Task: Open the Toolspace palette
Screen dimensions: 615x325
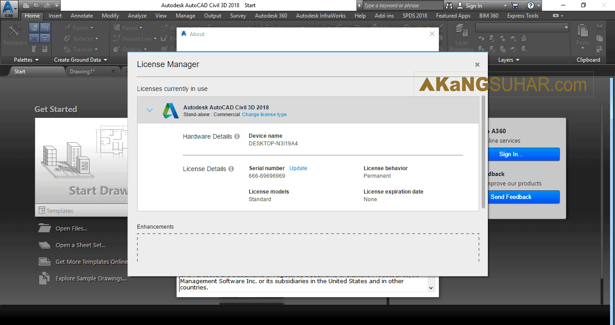Action: click(15, 35)
